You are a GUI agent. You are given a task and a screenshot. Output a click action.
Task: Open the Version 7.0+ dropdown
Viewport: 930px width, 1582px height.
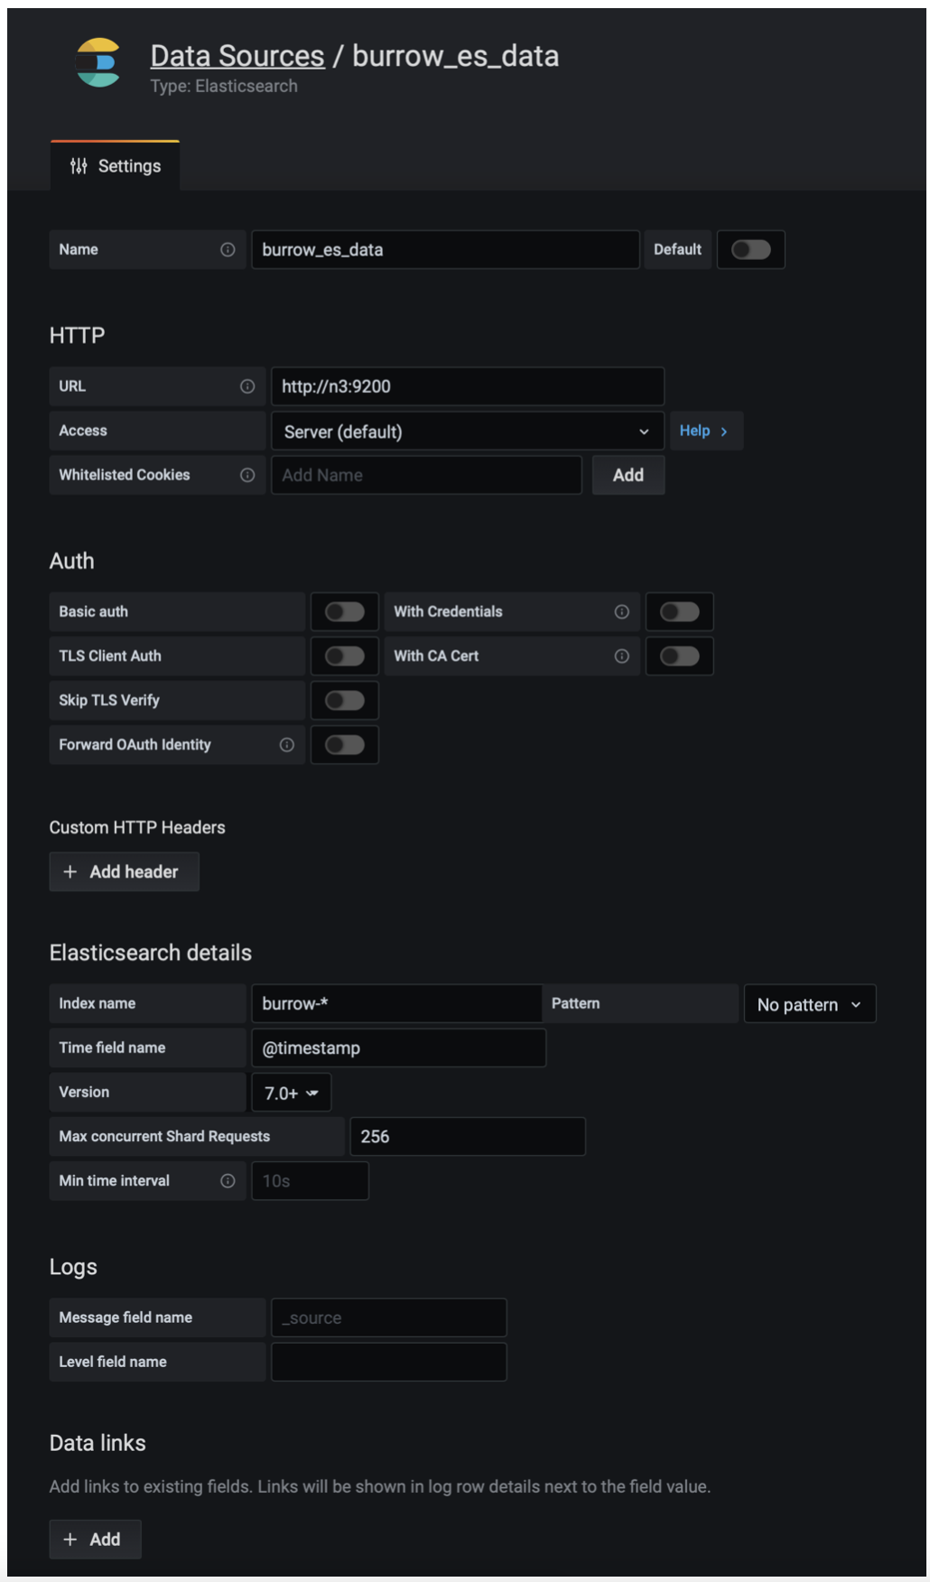click(x=292, y=1093)
